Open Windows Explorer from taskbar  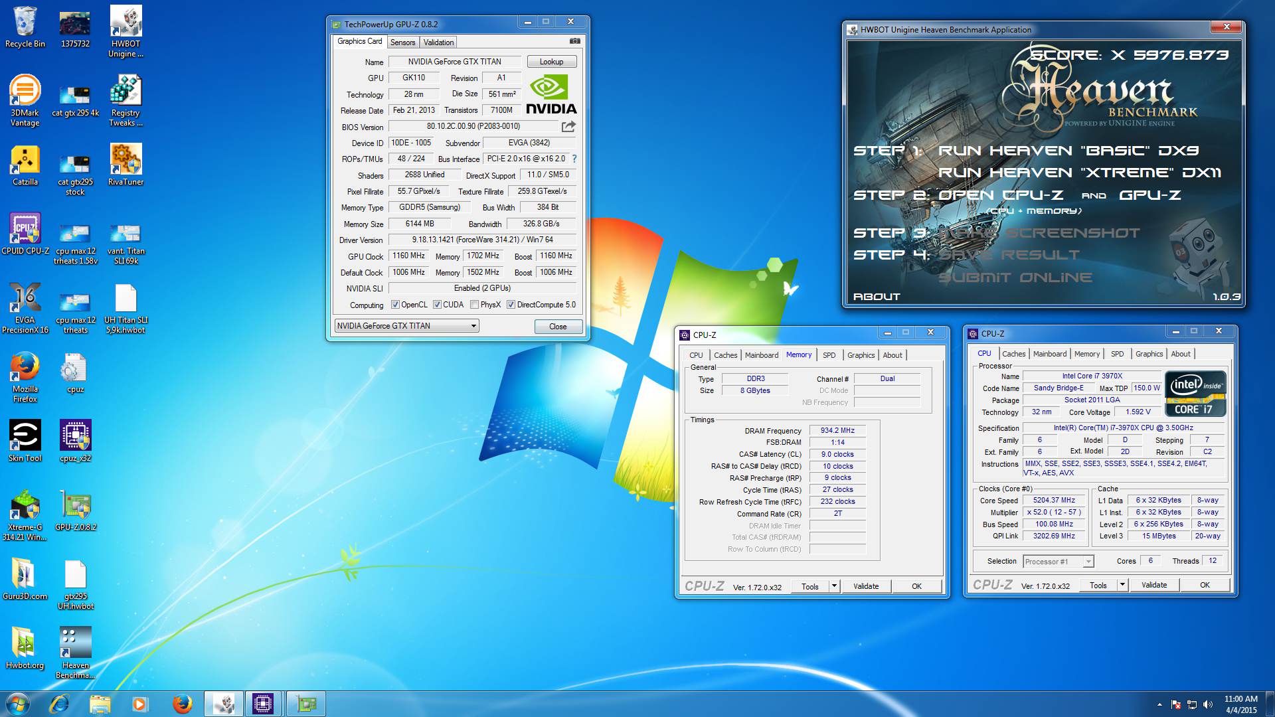[100, 704]
